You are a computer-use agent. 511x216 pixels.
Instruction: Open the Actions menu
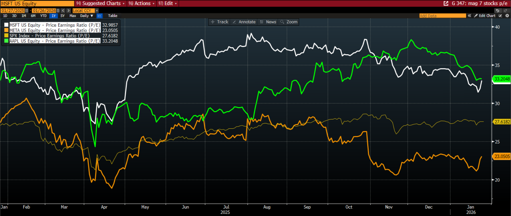[142, 3]
